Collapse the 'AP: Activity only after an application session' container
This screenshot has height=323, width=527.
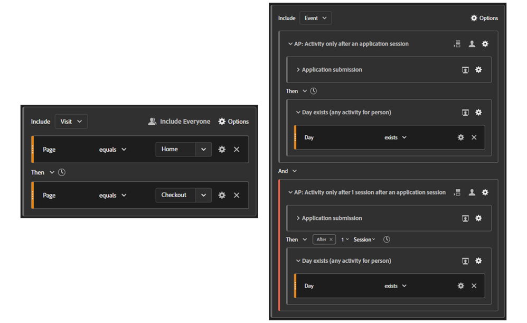pyautogui.click(x=290, y=44)
